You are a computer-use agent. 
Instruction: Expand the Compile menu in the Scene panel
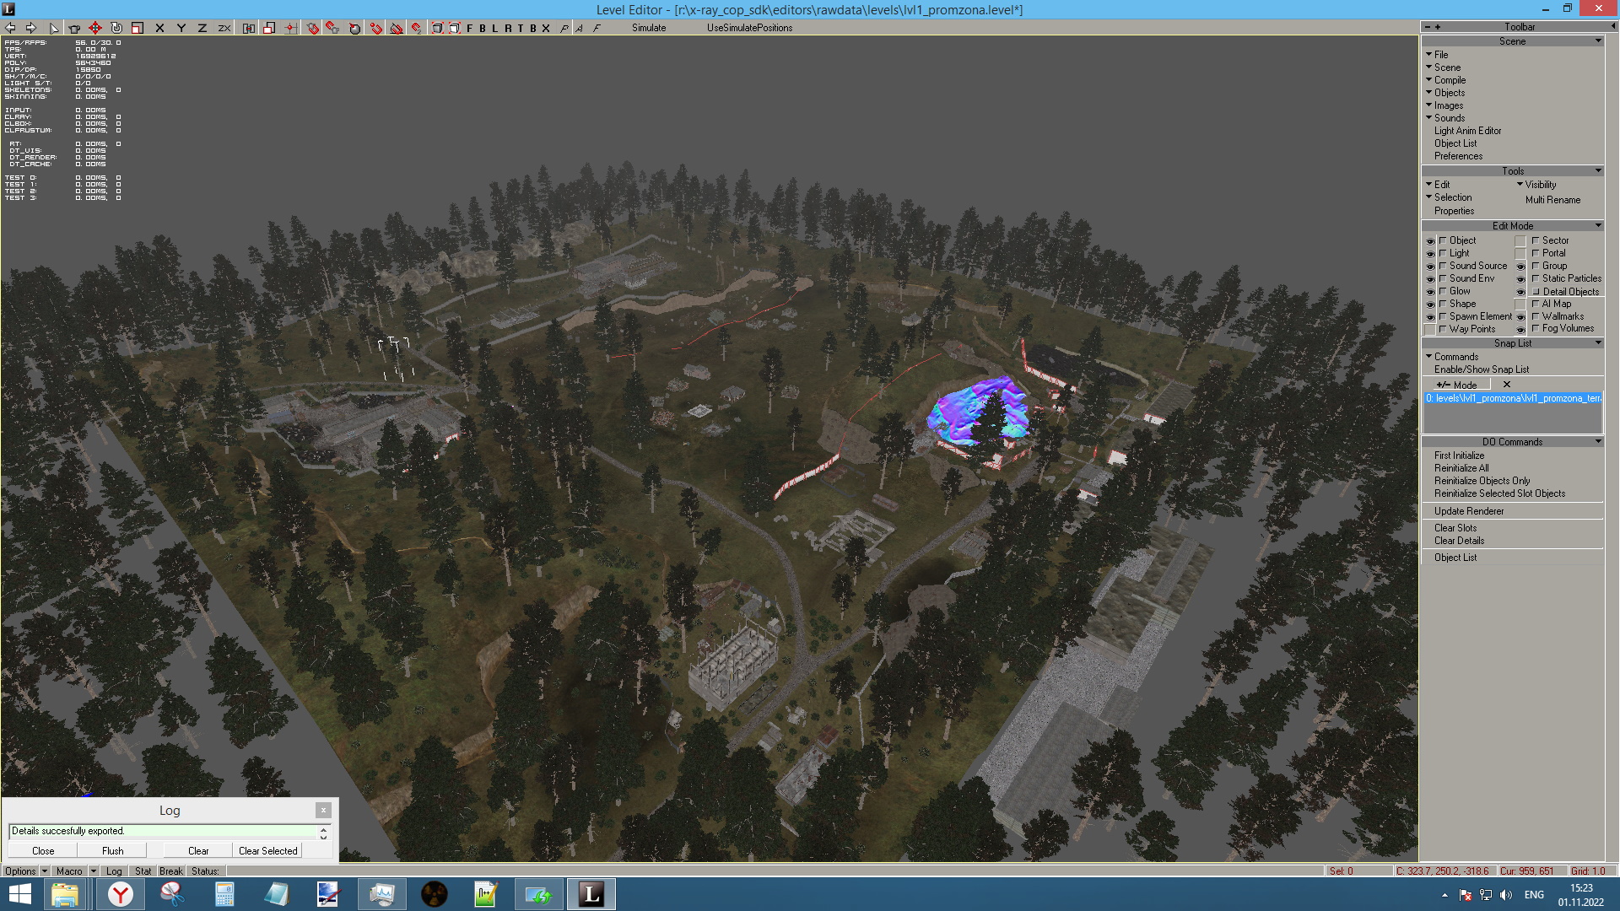pos(1450,80)
